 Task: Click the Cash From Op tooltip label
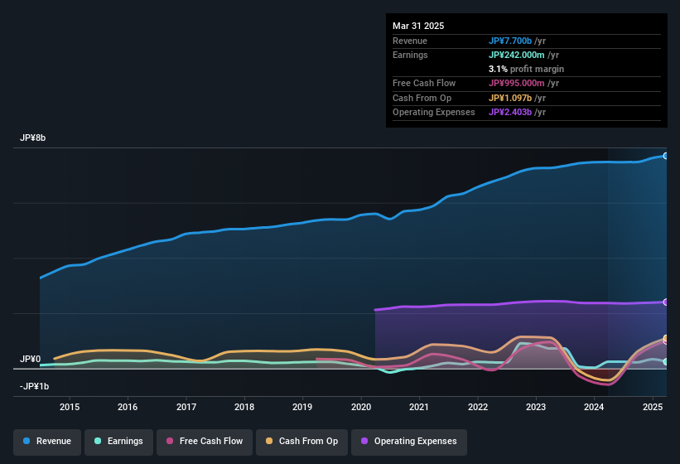[422, 98]
